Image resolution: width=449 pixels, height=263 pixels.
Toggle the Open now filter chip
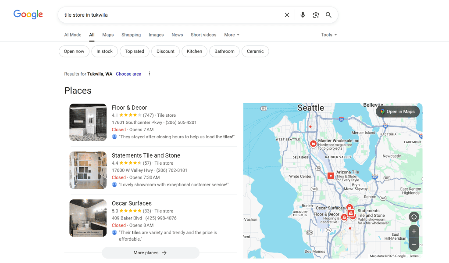(x=74, y=51)
